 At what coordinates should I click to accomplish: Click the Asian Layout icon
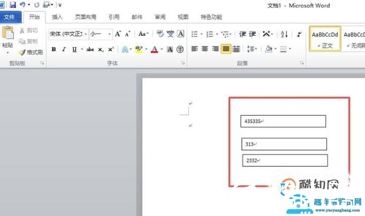coord(267,34)
